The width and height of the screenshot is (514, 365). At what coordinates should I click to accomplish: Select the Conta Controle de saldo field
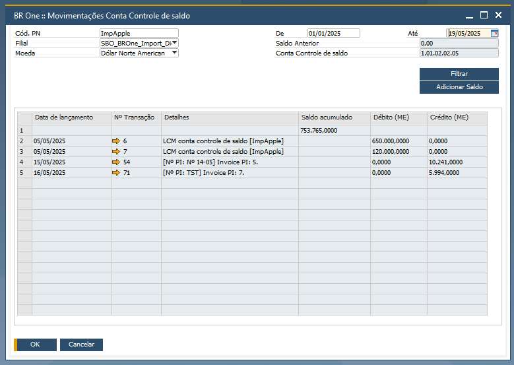point(459,53)
